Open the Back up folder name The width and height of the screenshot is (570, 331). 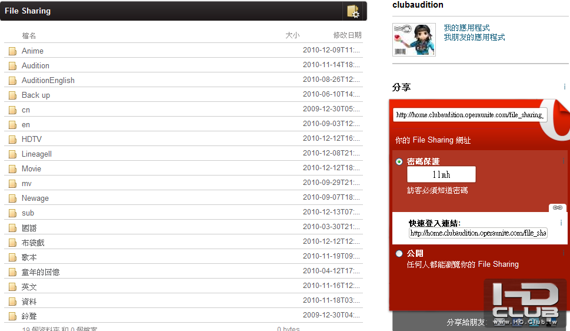[x=36, y=95]
